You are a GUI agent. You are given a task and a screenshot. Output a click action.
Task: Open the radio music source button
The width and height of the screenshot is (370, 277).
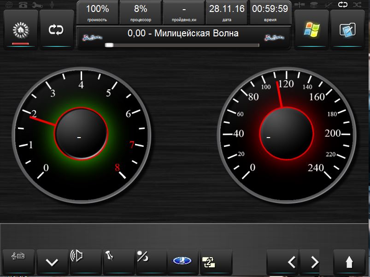(18, 261)
